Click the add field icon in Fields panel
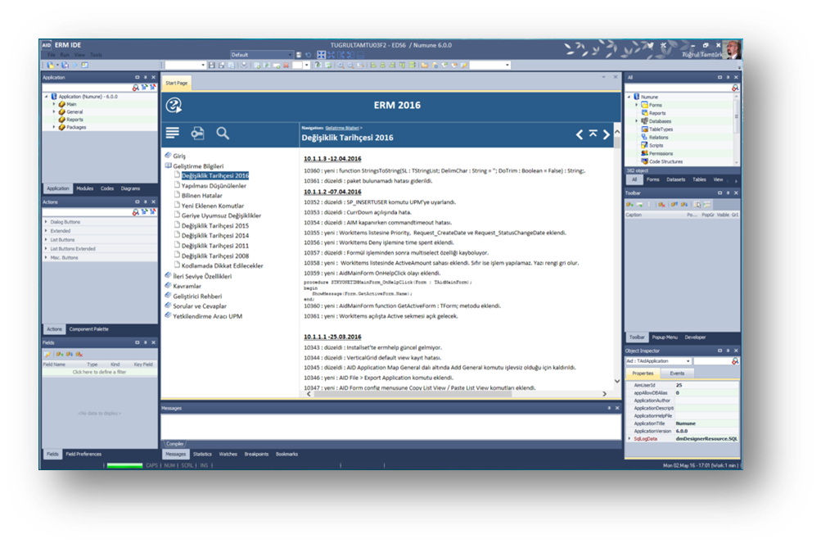Viewport: 821px width, 548px height. (60, 354)
